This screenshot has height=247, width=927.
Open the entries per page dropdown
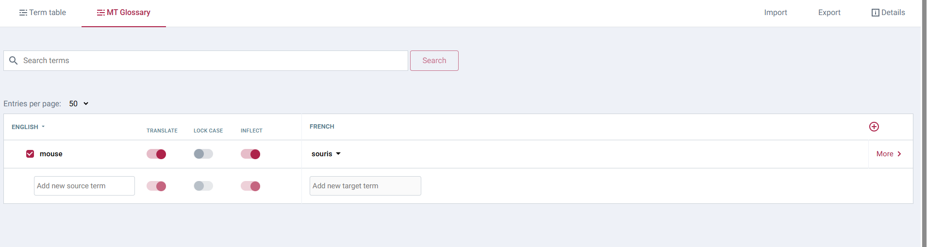[x=79, y=104]
